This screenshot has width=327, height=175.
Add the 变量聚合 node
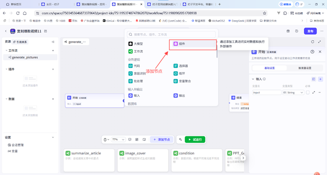tap(182, 81)
